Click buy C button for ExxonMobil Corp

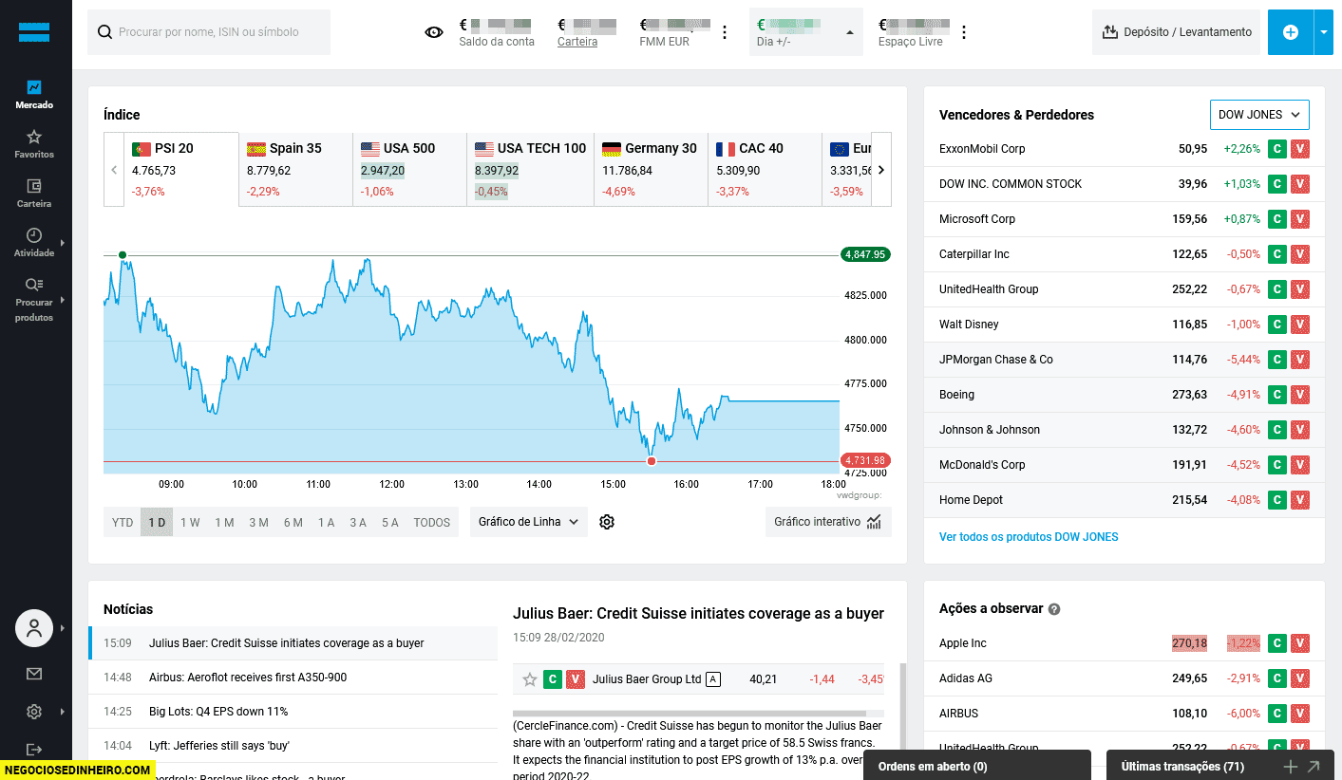(x=1277, y=149)
